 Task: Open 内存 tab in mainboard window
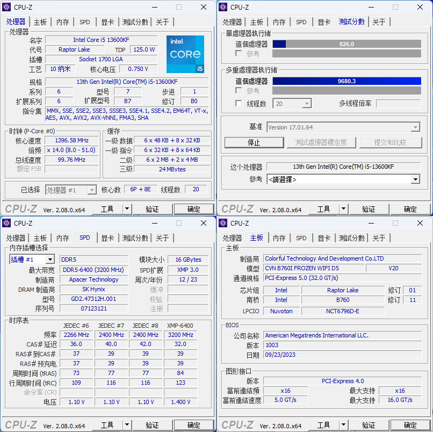279,238
